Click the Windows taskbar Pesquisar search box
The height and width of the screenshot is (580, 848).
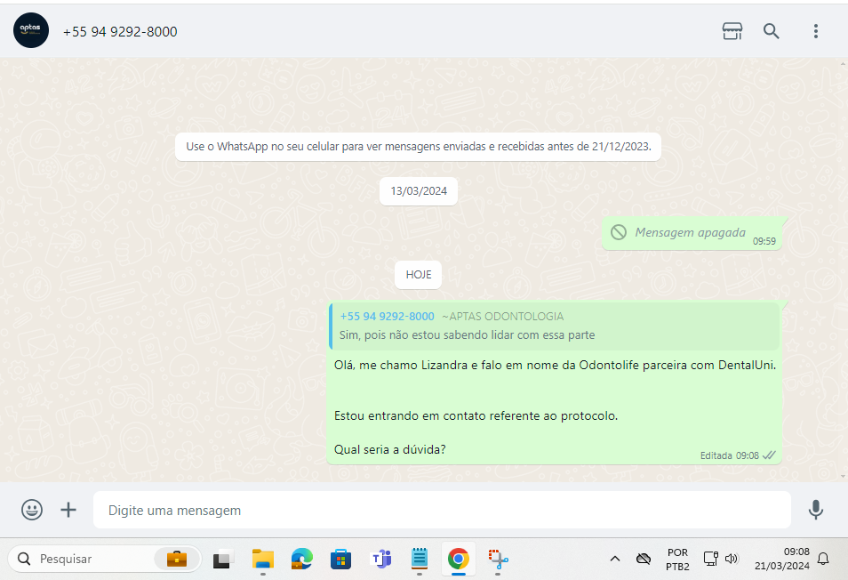tap(104, 559)
